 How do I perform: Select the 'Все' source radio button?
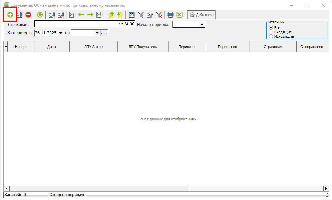[x=271, y=28]
